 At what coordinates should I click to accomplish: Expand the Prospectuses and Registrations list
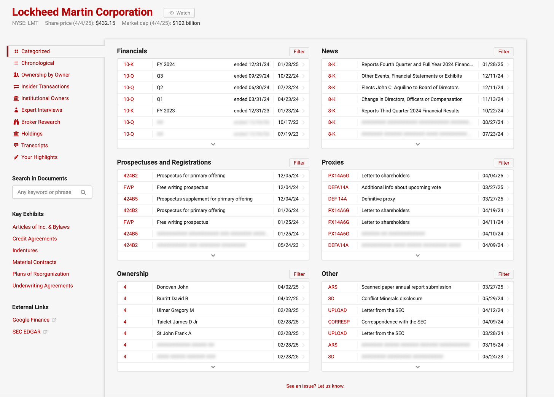click(x=213, y=256)
